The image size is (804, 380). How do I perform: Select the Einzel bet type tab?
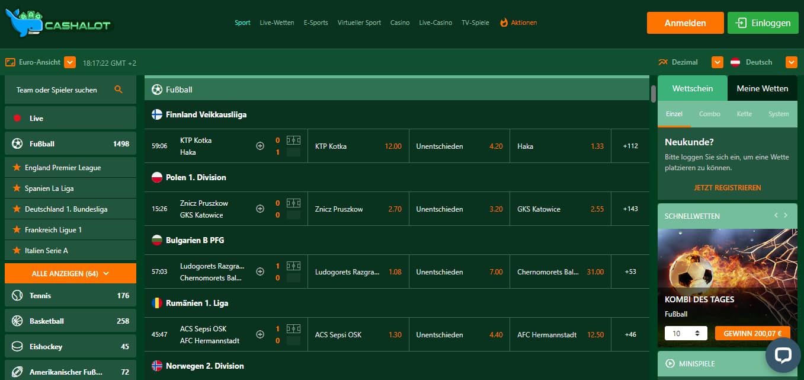pos(674,114)
